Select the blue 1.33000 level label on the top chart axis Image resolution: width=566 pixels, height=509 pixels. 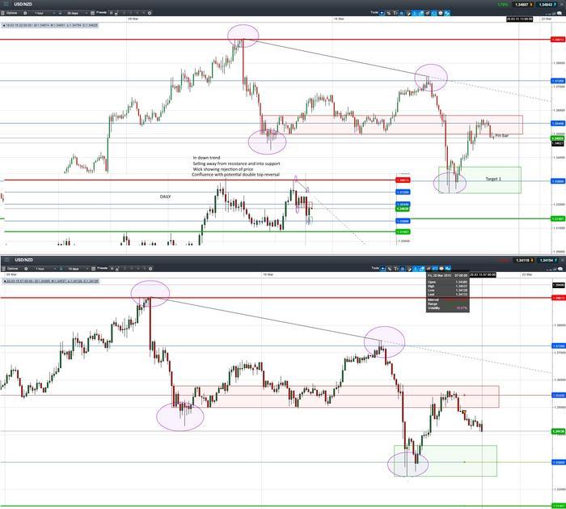pos(558,181)
